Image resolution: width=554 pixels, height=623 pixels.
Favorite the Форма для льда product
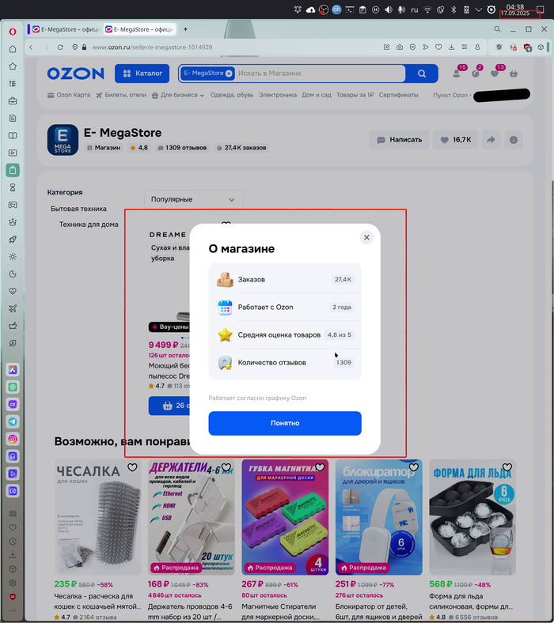coord(507,467)
